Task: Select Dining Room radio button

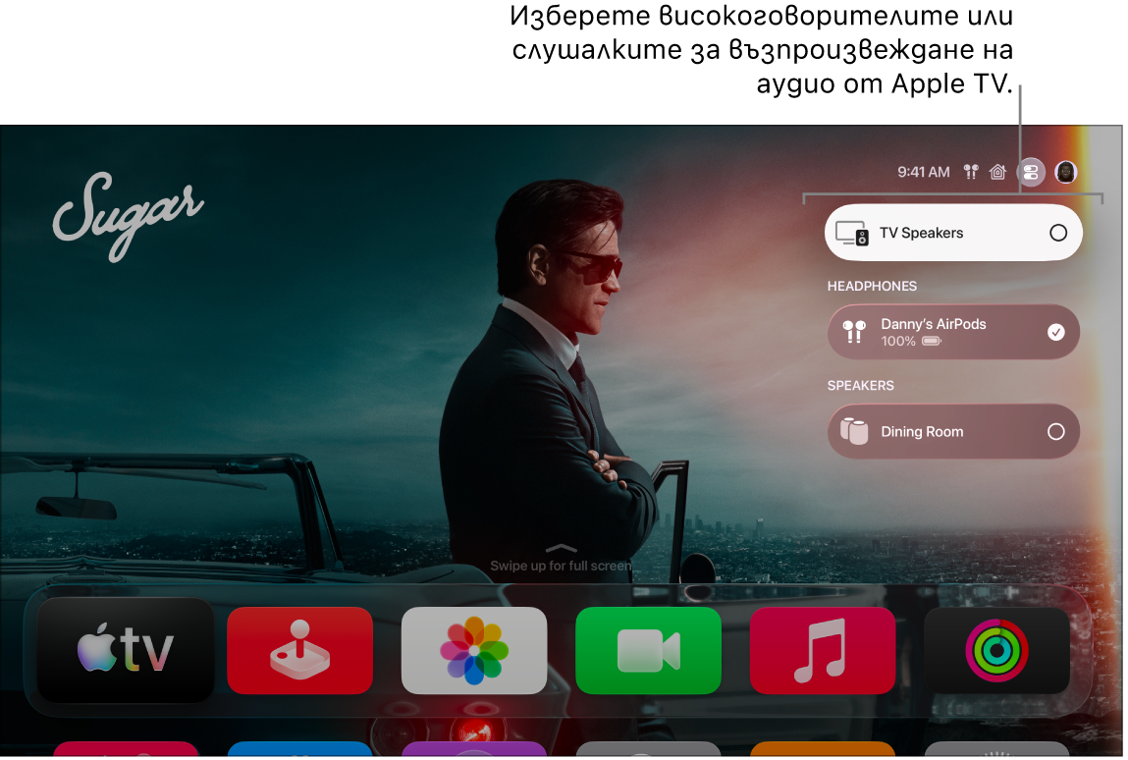Action: click(x=1056, y=431)
